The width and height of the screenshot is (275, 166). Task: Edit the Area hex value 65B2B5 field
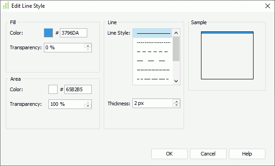[x=78, y=89]
